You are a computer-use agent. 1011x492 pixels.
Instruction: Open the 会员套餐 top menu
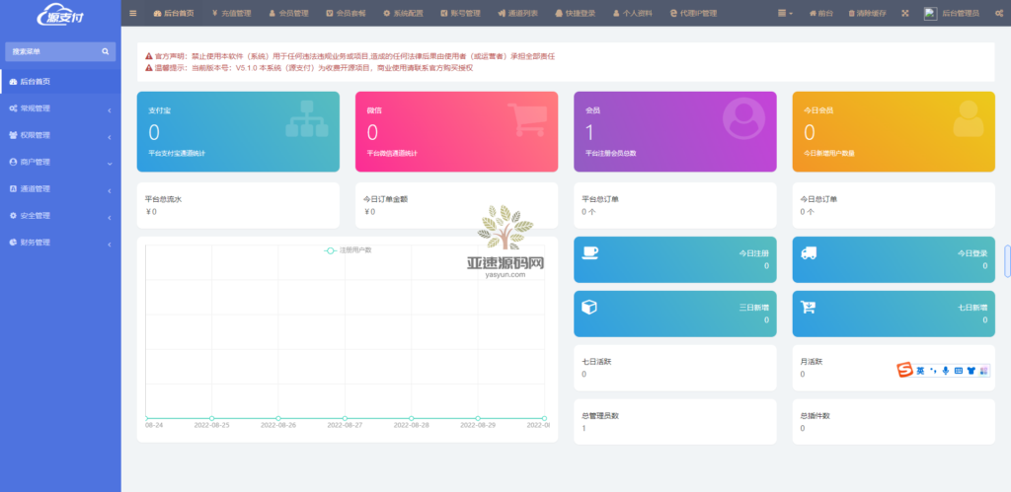pyautogui.click(x=347, y=13)
